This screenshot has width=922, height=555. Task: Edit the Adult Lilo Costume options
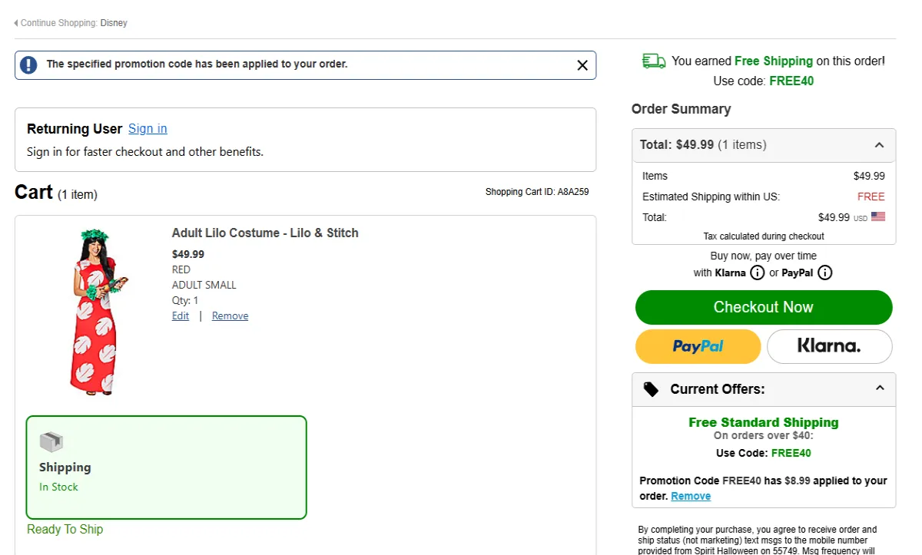[180, 315]
